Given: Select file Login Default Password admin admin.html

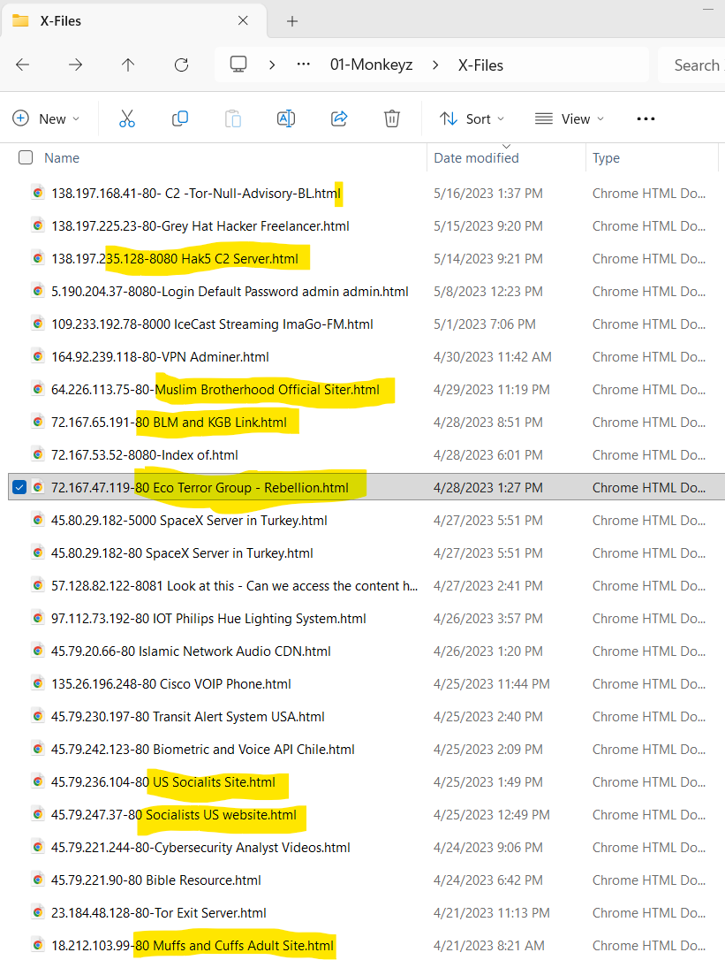Looking at the screenshot, I should point(230,292).
